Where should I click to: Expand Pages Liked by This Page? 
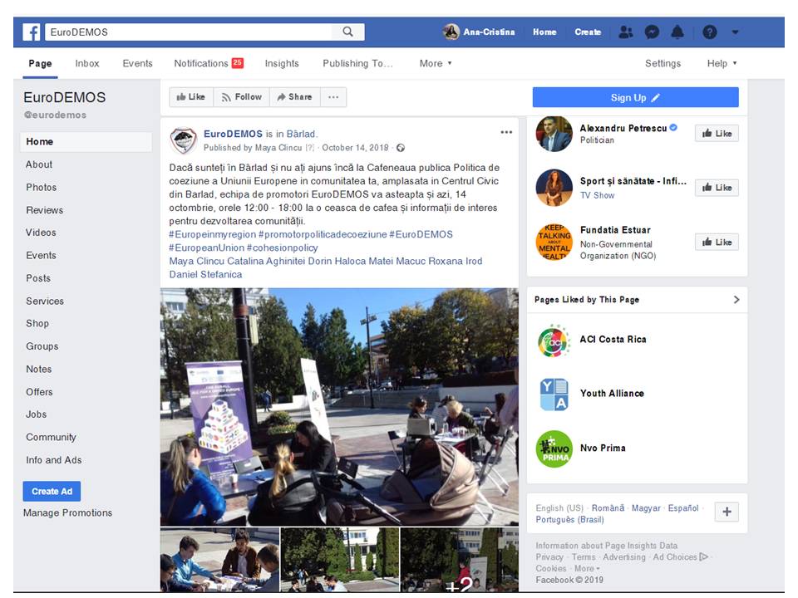coord(736,300)
